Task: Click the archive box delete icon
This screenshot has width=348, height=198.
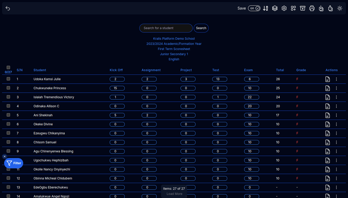Action: pos(303,8)
